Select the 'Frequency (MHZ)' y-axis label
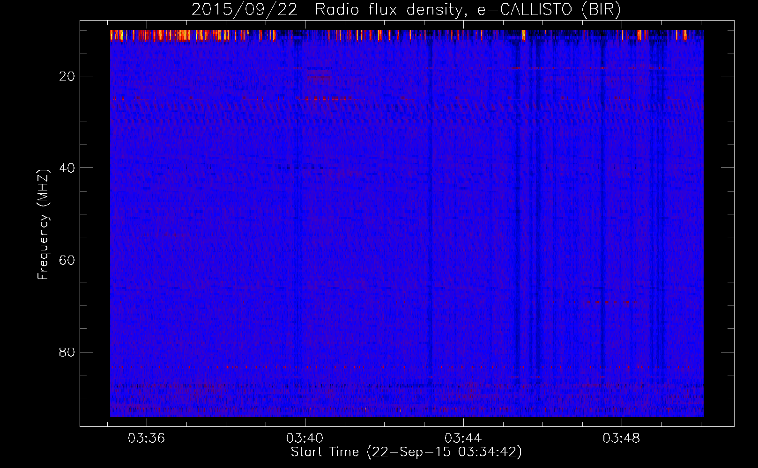Image resolution: width=758 pixels, height=468 pixels. point(43,225)
